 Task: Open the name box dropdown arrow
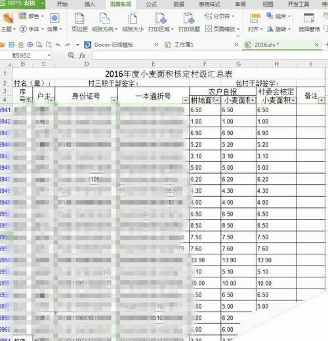[49, 55]
